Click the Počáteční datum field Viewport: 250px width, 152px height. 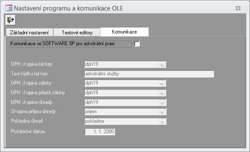pyautogui.click(x=100, y=131)
